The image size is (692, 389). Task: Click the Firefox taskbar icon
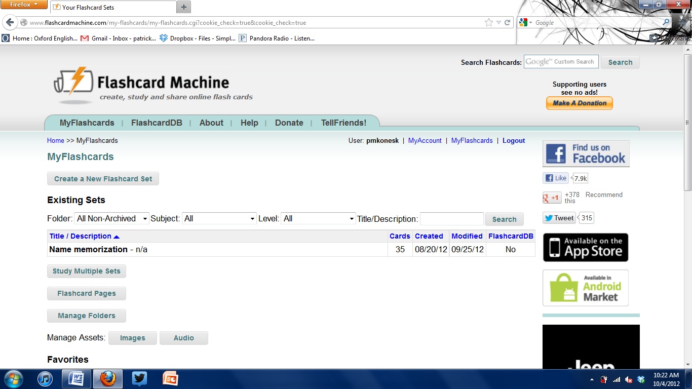pyautogui.click(x=107, y=379)
